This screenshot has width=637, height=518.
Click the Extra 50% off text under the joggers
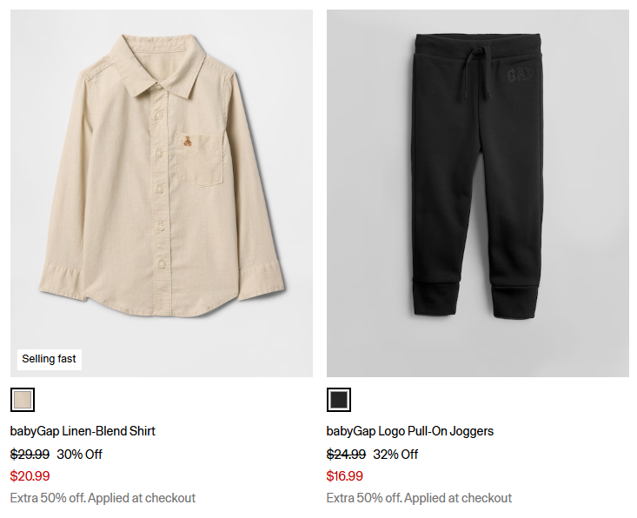point(419,498)
